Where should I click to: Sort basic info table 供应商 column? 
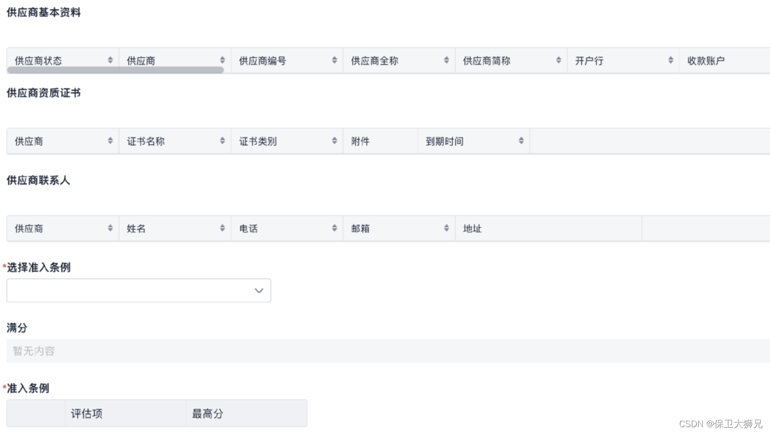pos(222,60)
